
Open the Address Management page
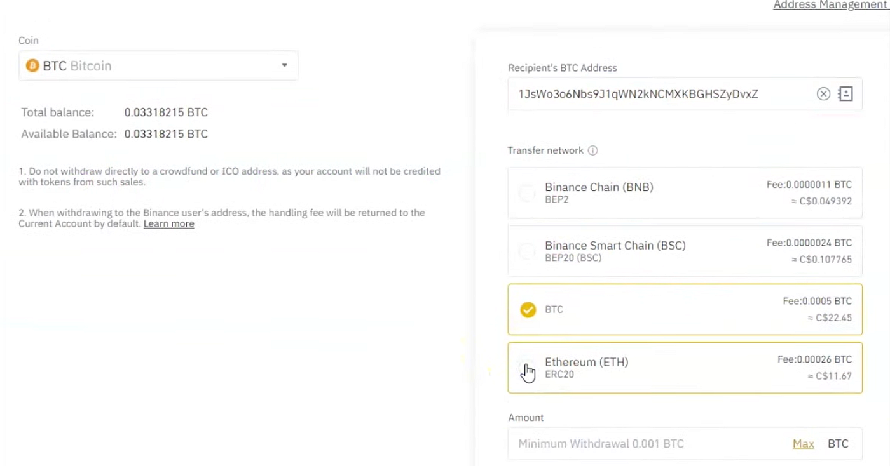tap(830, 5)
